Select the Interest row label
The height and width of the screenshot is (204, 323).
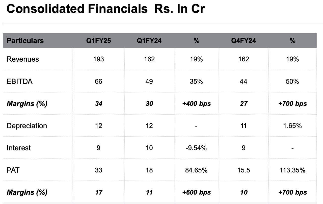18,148
